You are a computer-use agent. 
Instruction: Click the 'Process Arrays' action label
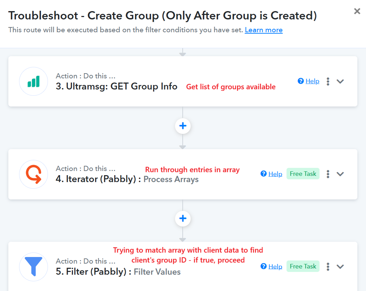(x=171, y=179)
